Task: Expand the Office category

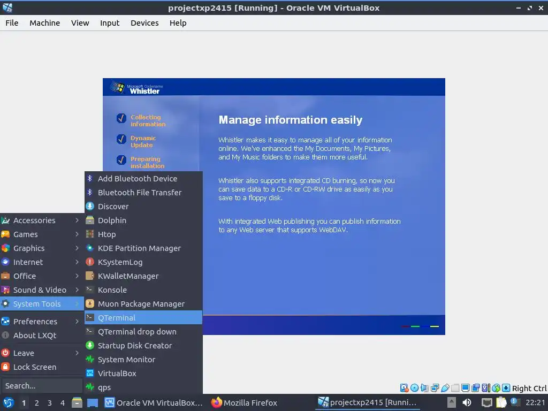Action: (42, 276)
